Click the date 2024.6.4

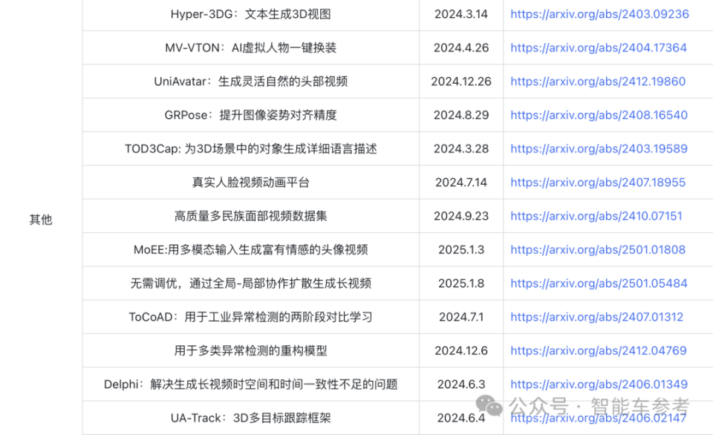461,418
